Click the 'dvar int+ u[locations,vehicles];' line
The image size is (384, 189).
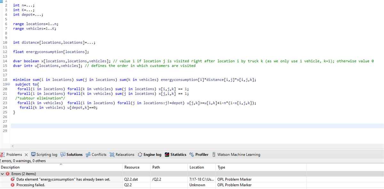coord(104,66)
